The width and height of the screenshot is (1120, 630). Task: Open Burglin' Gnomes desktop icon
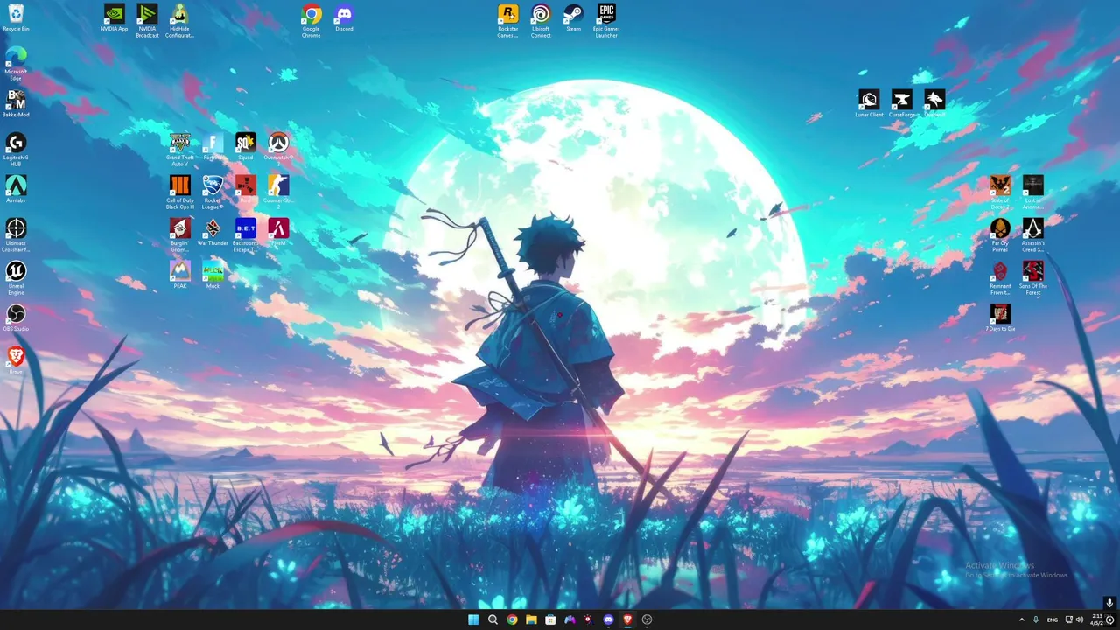point(179,234)
